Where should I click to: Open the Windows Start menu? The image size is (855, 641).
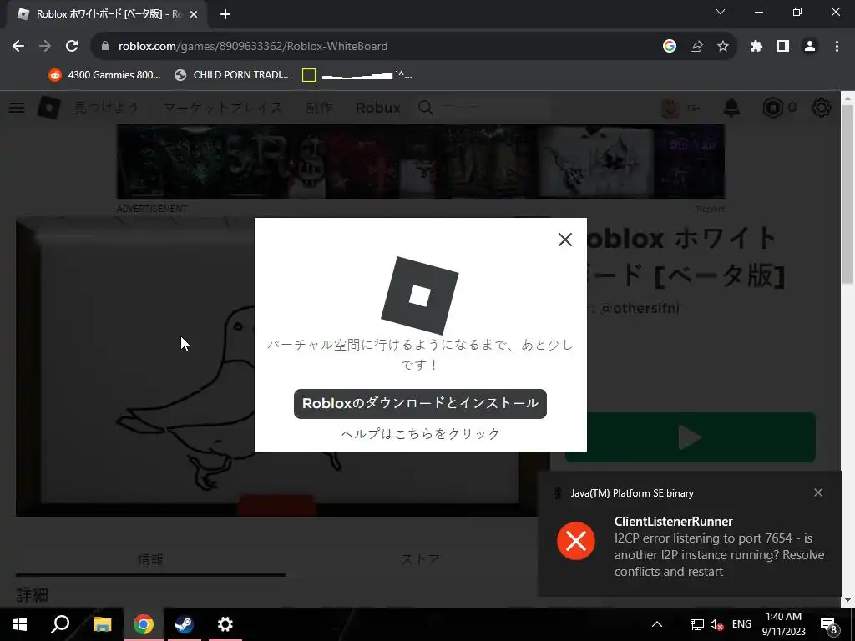(x=20, y=624)
